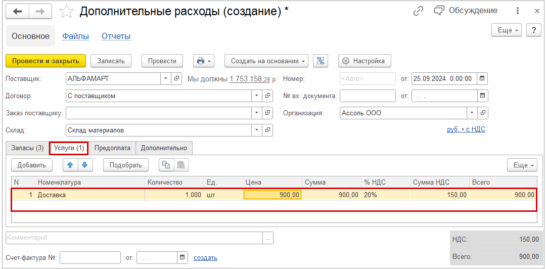Click the Цена cell with 900,00
This screenshot has width=546, height=269.
click(x=272, y=195)
